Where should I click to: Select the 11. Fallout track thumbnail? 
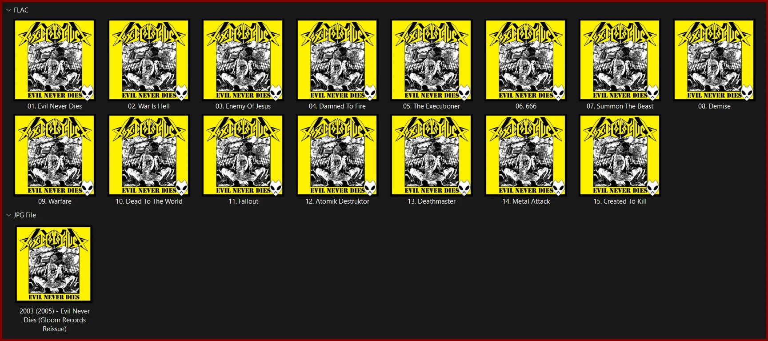click(x=243, y=155)
